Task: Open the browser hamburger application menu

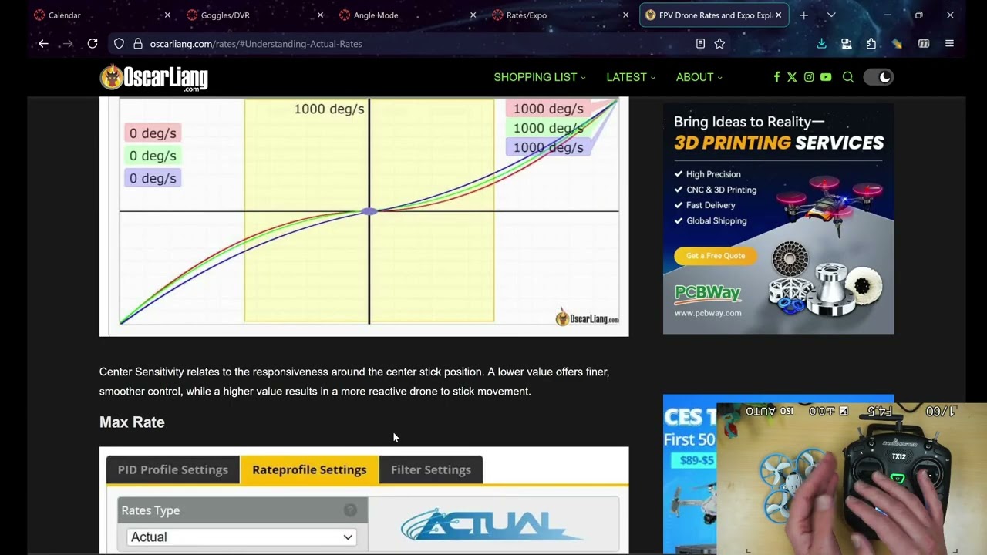Action: [x=949, y=44]
